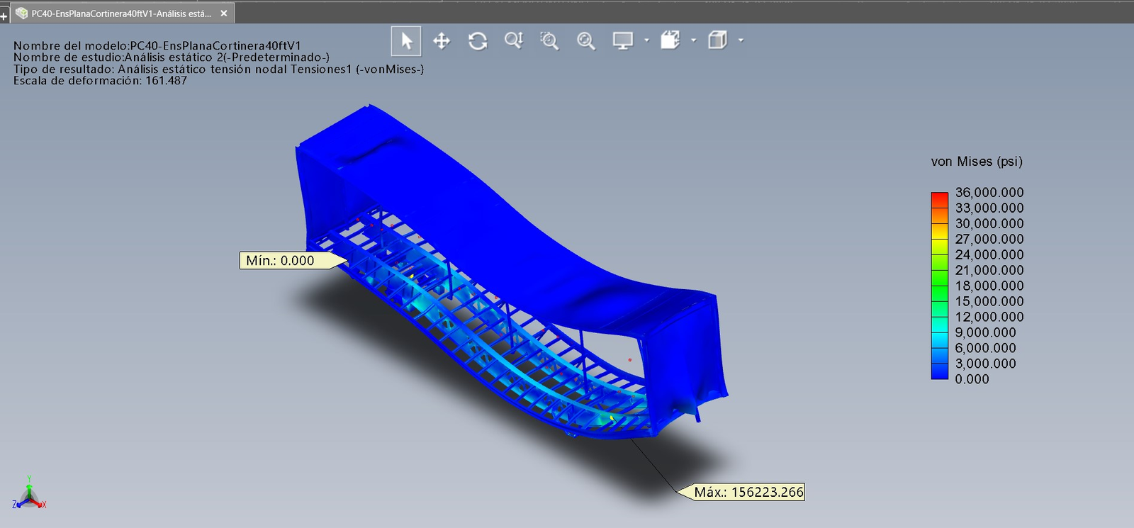1134x528 pixels.
Task: Close the PC40-EnsPlanaCortinera40ftV1 document tab
Action: pos(224,13)
